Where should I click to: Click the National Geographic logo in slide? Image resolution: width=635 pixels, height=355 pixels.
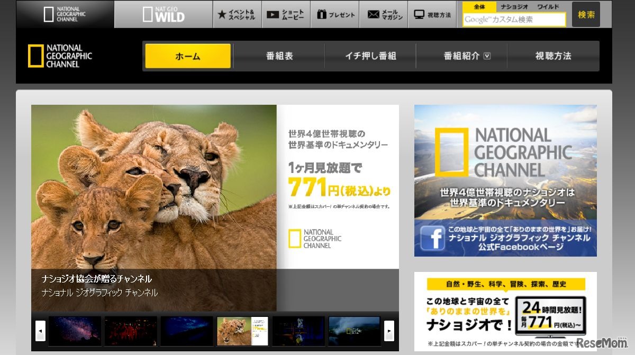click(x=315, y=239)
